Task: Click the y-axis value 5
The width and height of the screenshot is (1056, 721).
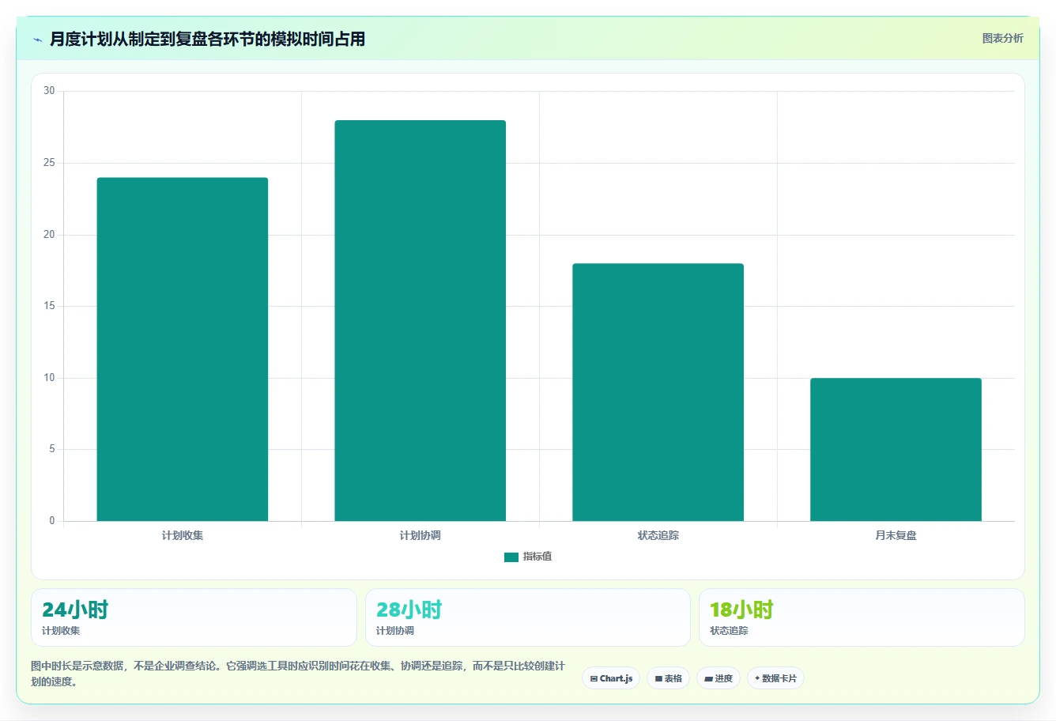Action: (x=52, y=449)
